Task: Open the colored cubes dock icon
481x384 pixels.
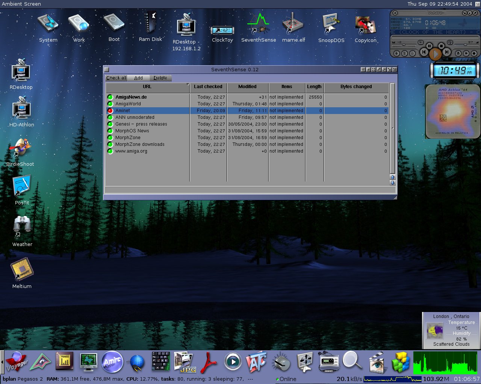Action: (400, 362)
